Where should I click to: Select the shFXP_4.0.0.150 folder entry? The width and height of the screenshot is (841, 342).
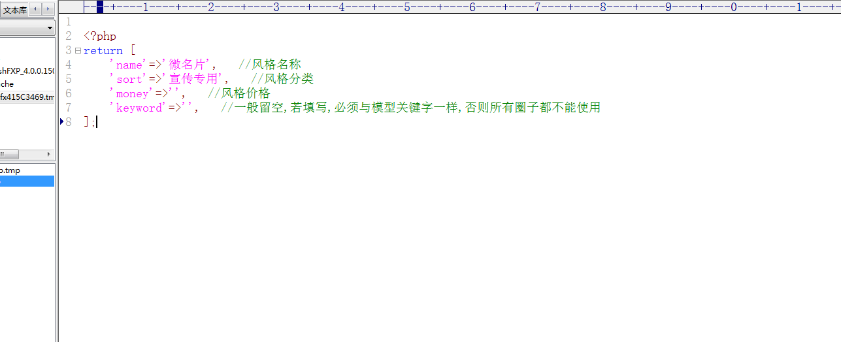[x=27, y=70]
